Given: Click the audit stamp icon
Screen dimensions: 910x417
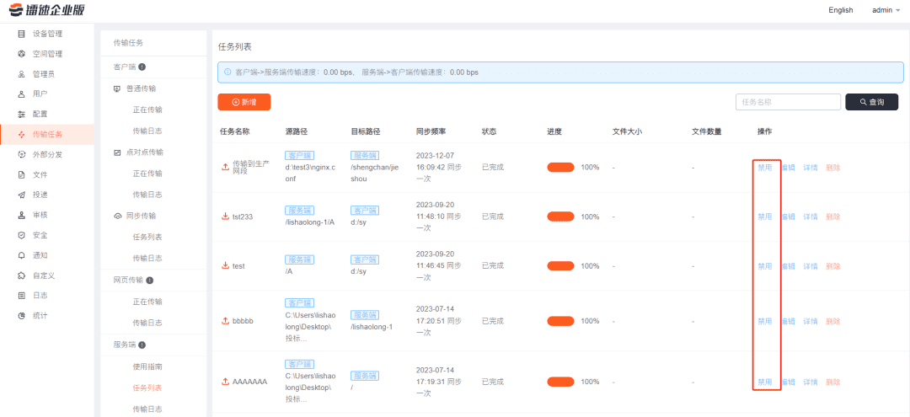Looking at the screenshot, I should pos(22,215).
